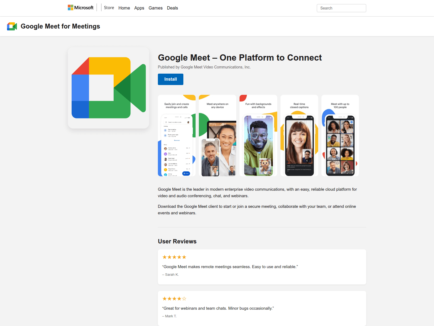
Task: Click the small Google Meet icon in the title bar
Action: click(12, 26)
